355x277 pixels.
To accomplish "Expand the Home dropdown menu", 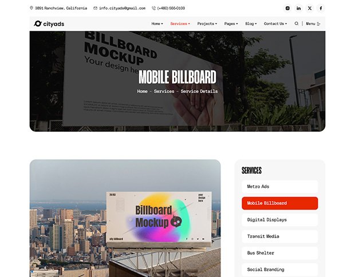I will click(x=157, y=24).
